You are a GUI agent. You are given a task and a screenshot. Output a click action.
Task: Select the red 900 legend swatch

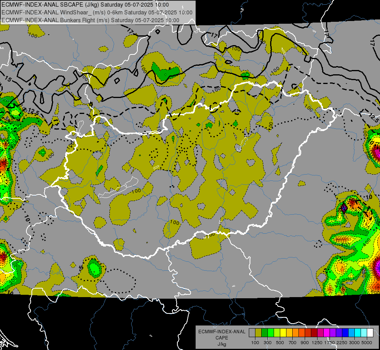pyautogui.click(x=308, y=333)
